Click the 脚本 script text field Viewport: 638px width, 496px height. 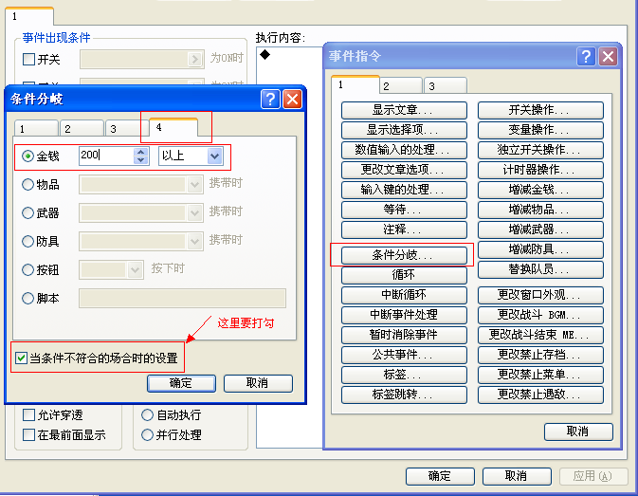[182, 298]
